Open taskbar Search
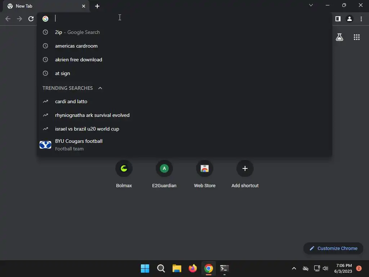 coord(161,268)
